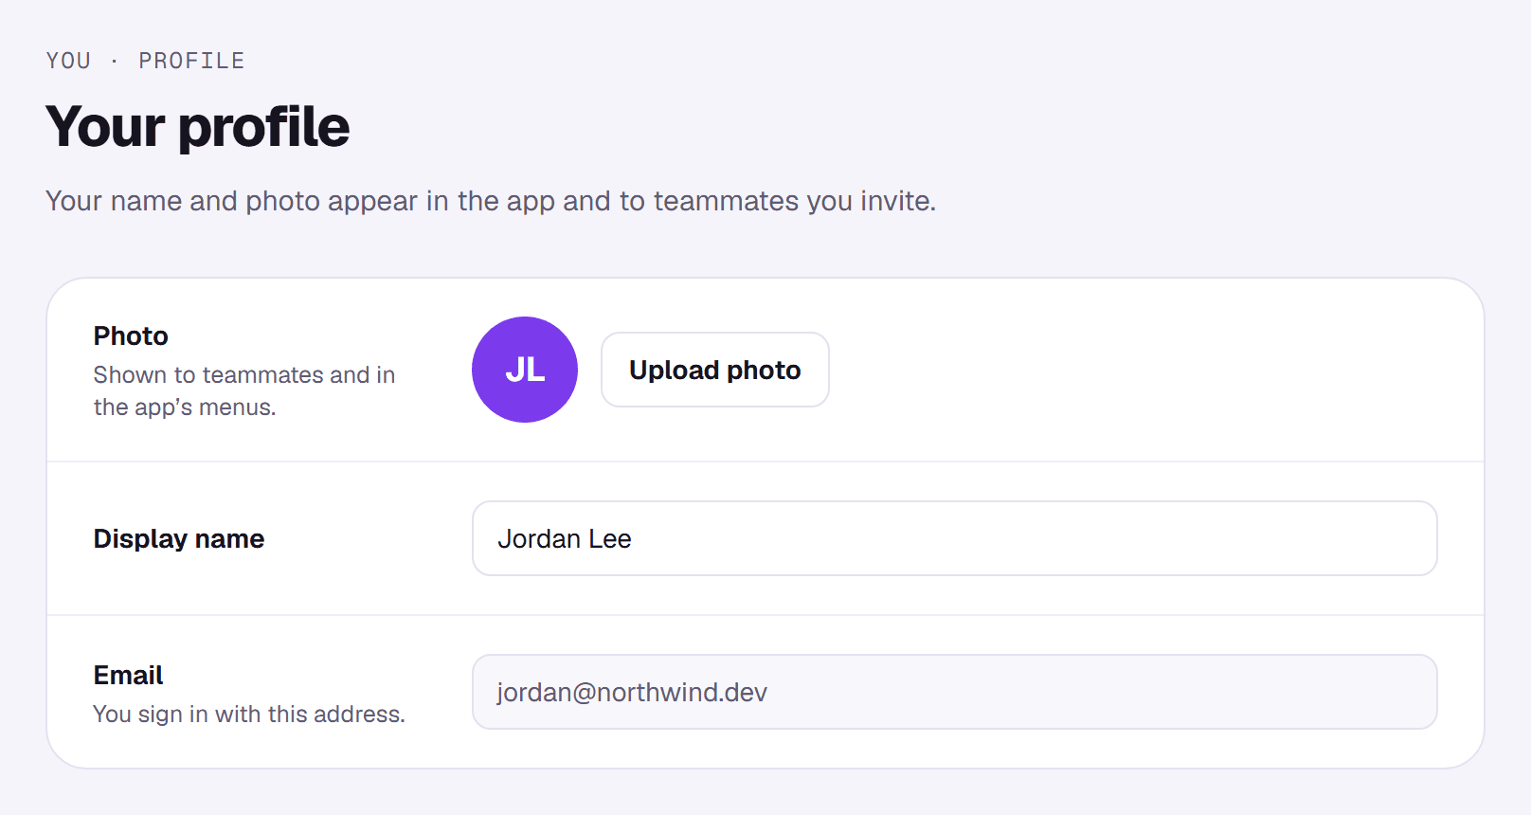Click the 'Shown to teammates' helper text
1531x815 pixels.
(244, 390)
